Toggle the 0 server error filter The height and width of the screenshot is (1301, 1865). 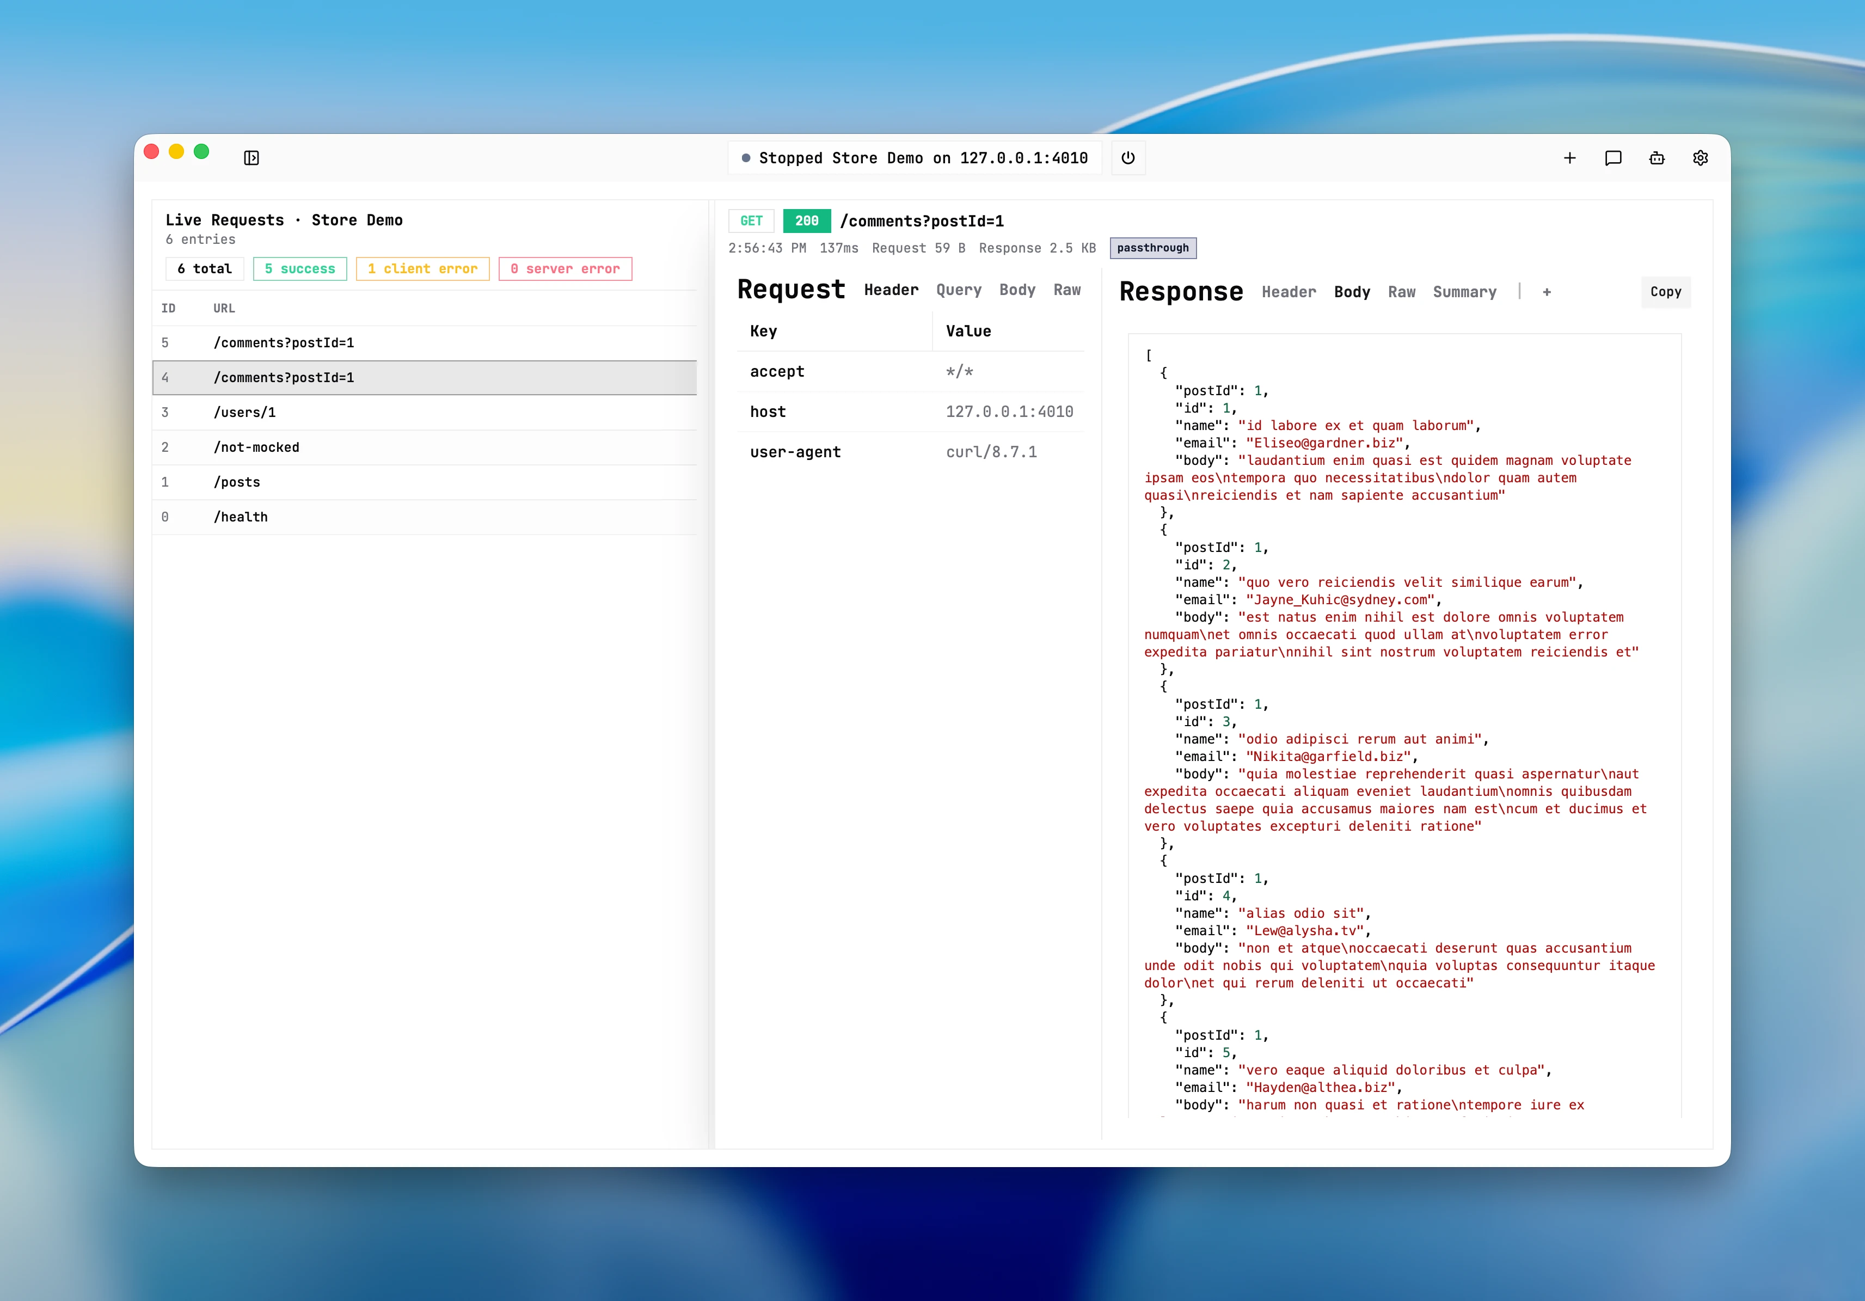(x=566, y=269)
